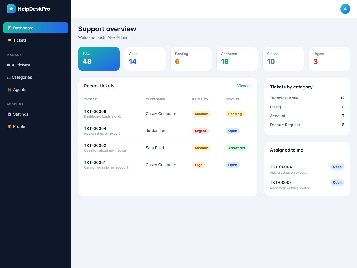This screenshot has width=357, height=268.
Task: Click Open status badge in TKT-00001 row
Action: coord(233,165)
